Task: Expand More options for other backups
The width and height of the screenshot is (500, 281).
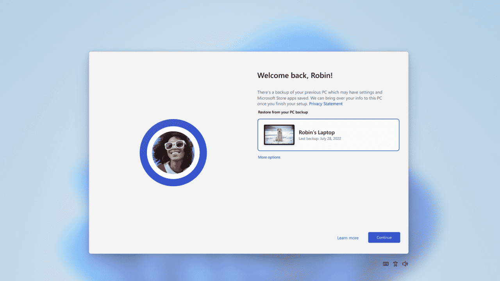Action: (269, 157)
